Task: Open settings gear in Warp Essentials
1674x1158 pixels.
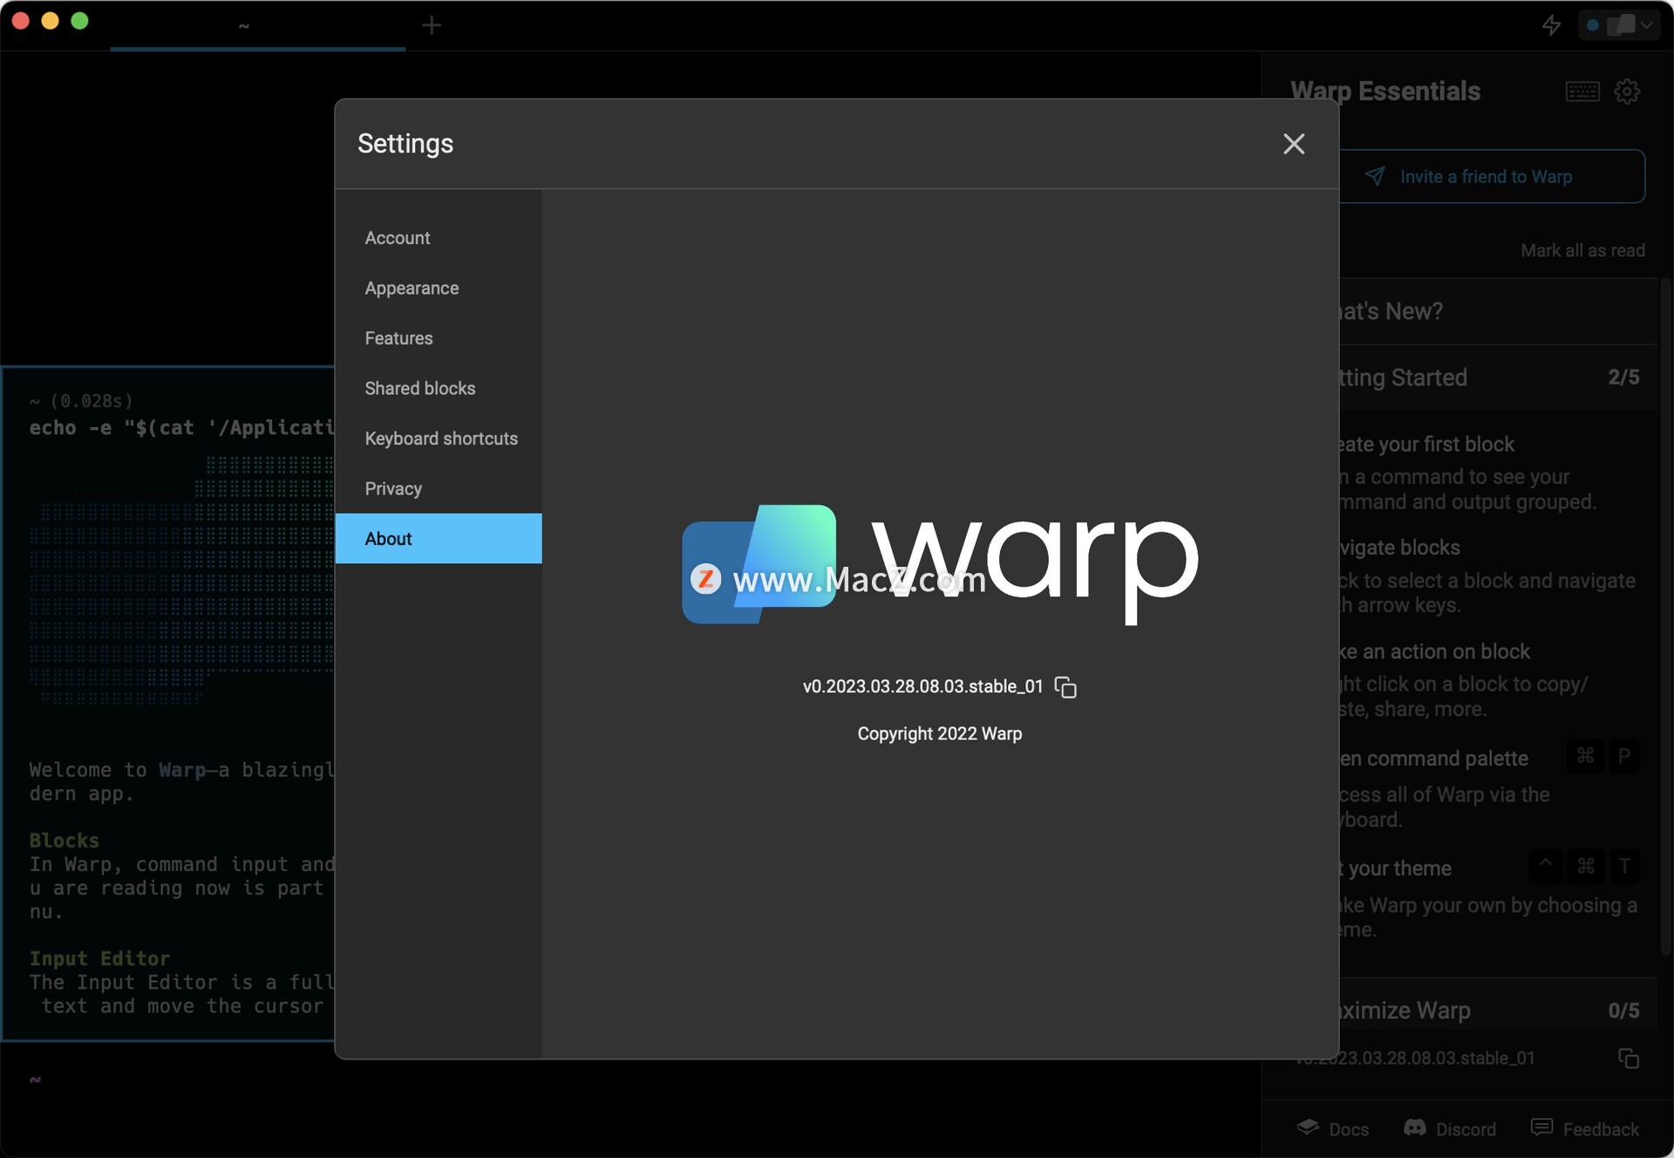Action: click(x=1627, y=92)
